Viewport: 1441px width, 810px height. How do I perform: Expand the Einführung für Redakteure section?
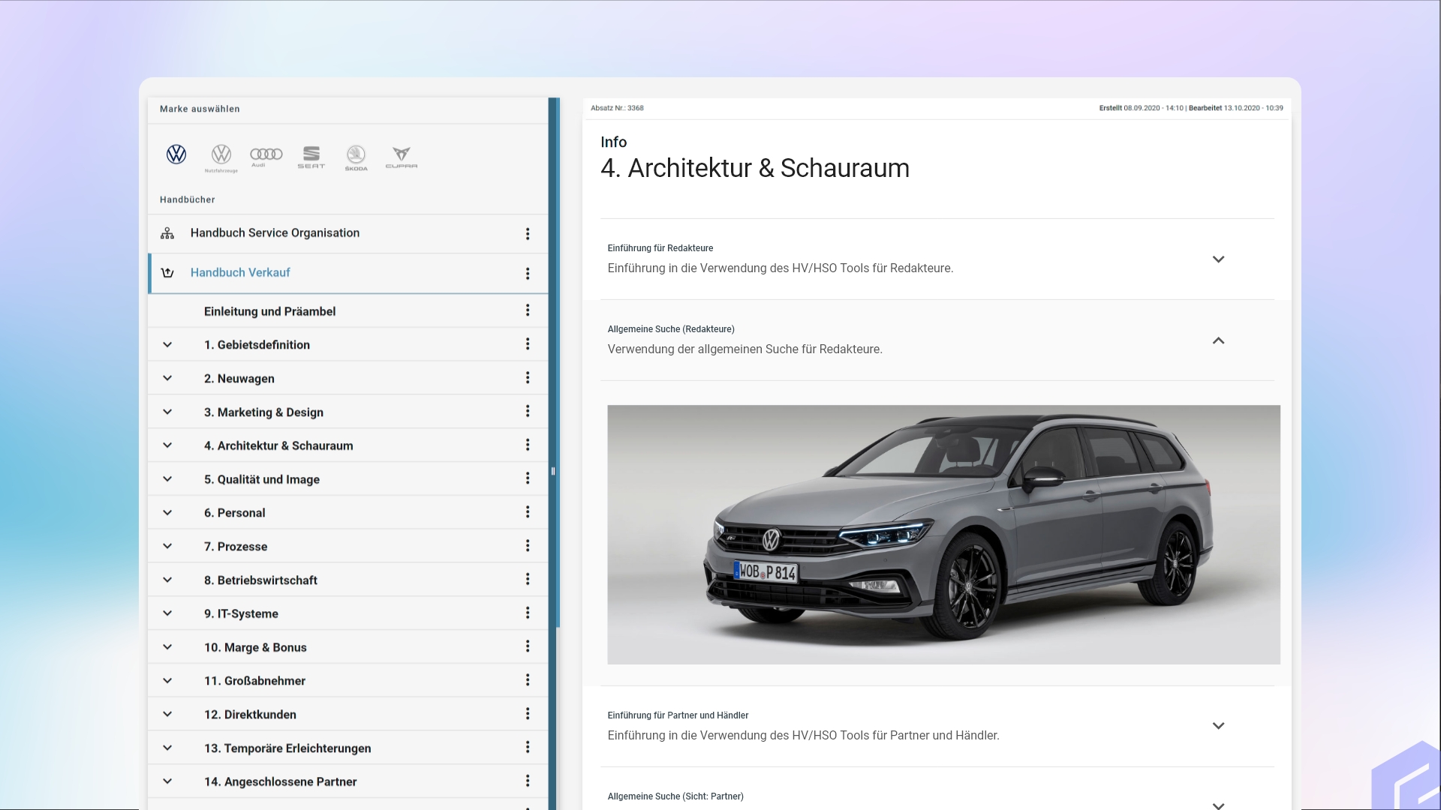[1218, 259]
